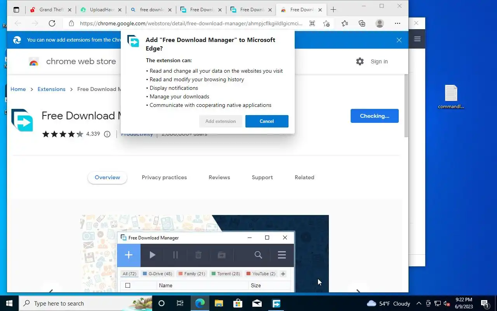
Task: Open the Overview tab
Action: 107,177
